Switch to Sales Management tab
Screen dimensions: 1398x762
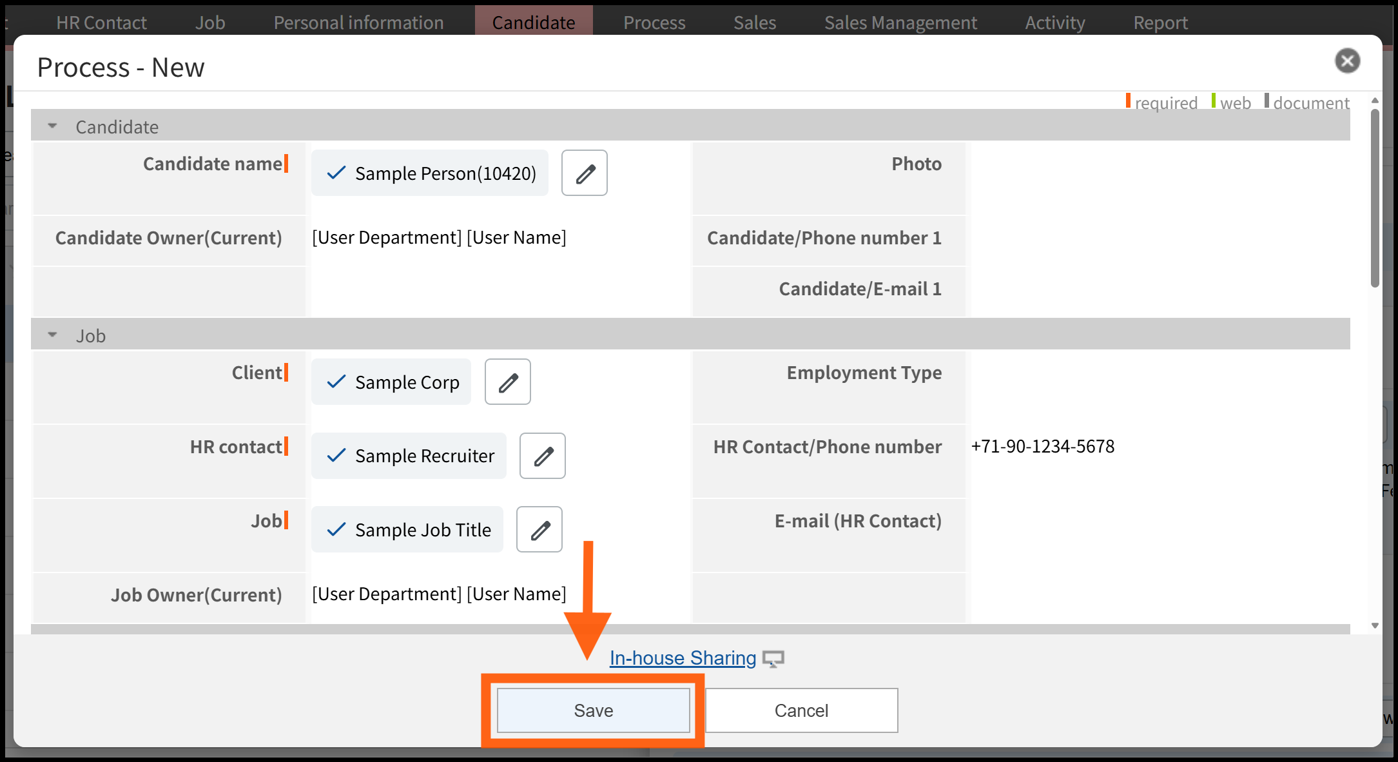point(900,23)
